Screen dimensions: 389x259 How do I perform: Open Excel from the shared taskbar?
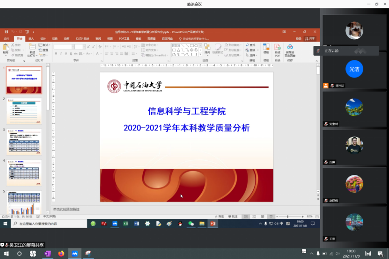click(x=125, y=224)
